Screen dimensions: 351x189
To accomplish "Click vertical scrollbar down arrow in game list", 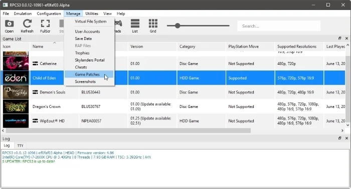I will [x=347, y=125].
